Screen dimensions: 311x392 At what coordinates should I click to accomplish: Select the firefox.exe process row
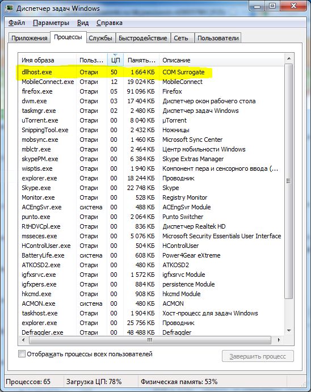[152, 91]
